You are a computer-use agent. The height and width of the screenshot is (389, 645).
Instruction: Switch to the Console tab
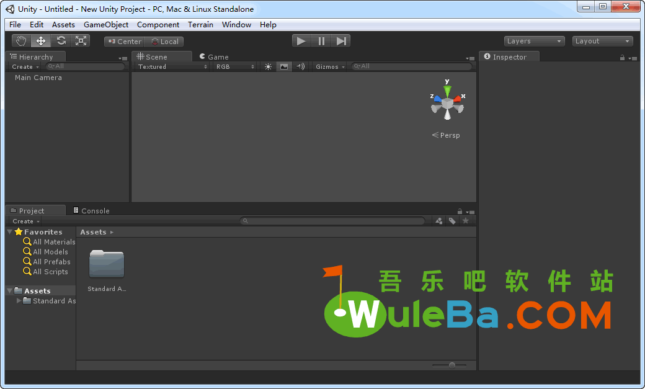pos(91,210)
